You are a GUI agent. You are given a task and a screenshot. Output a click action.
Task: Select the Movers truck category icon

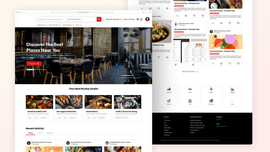pos(190,89)
